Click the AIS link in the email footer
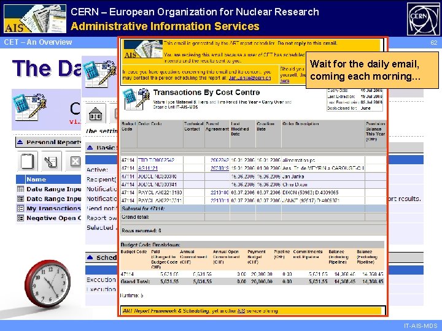The width and height of the screenshot is (442, 331). [x=241, y=311]
